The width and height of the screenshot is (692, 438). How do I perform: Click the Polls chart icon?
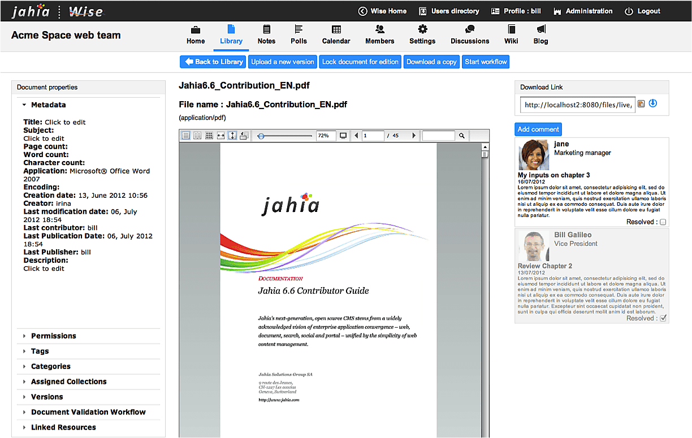point(299,29)
